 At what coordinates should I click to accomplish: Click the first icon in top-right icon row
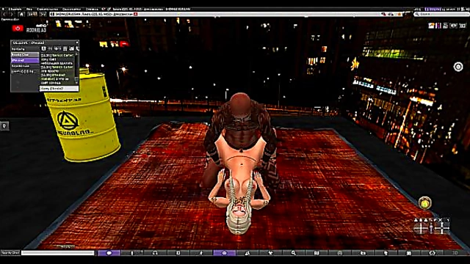coord(431,26)
